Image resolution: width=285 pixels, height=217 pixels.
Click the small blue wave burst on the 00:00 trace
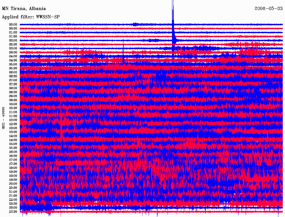pyautogui.click(x=136, y=24)
